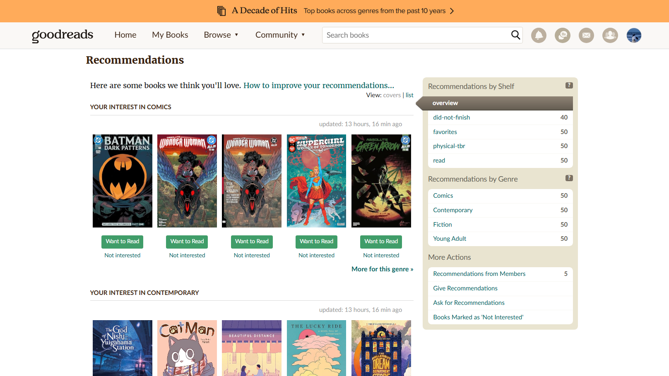
Task: Open the My Books menu item
Action: tap(170, 35)
